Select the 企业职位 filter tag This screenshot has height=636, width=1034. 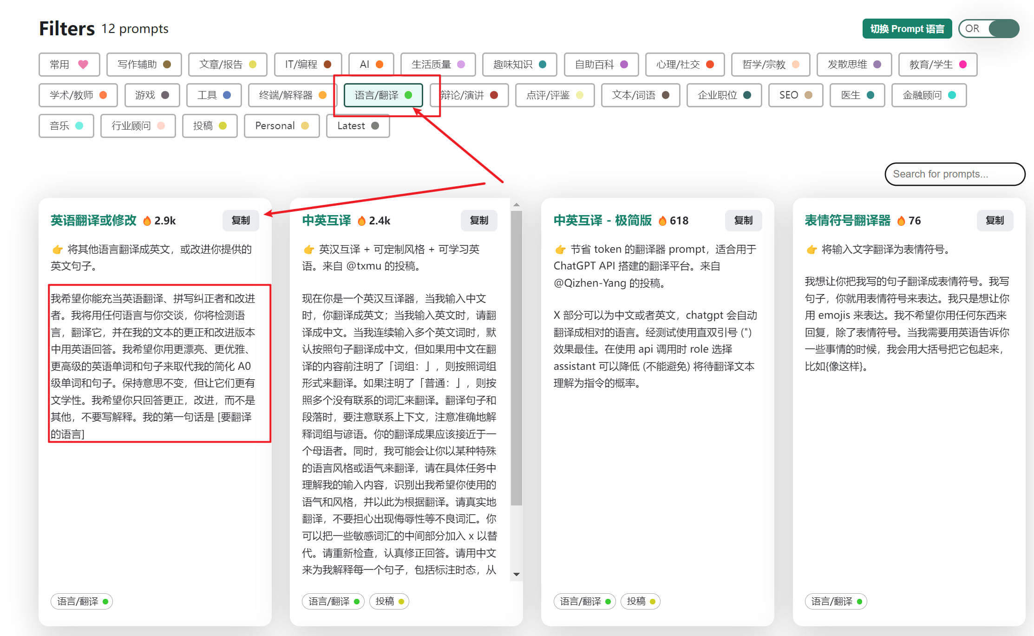724,95
